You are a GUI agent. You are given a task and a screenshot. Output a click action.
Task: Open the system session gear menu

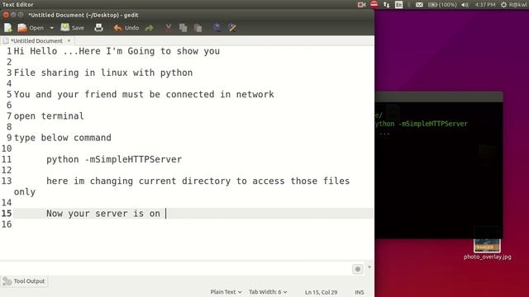tap(503, 5)
